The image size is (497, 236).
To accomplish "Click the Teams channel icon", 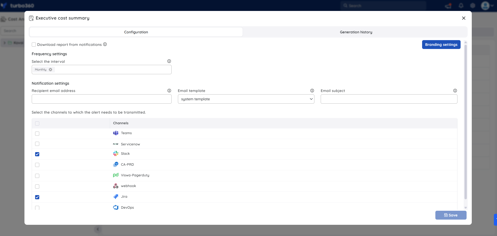I will 116,133.
